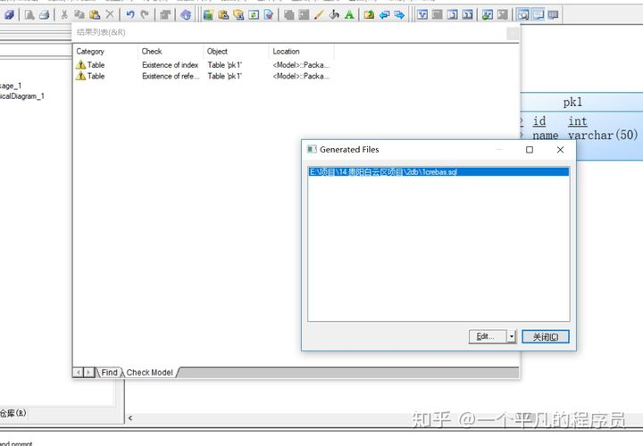
Task: Click the Location column header
Action: point(302,52)
